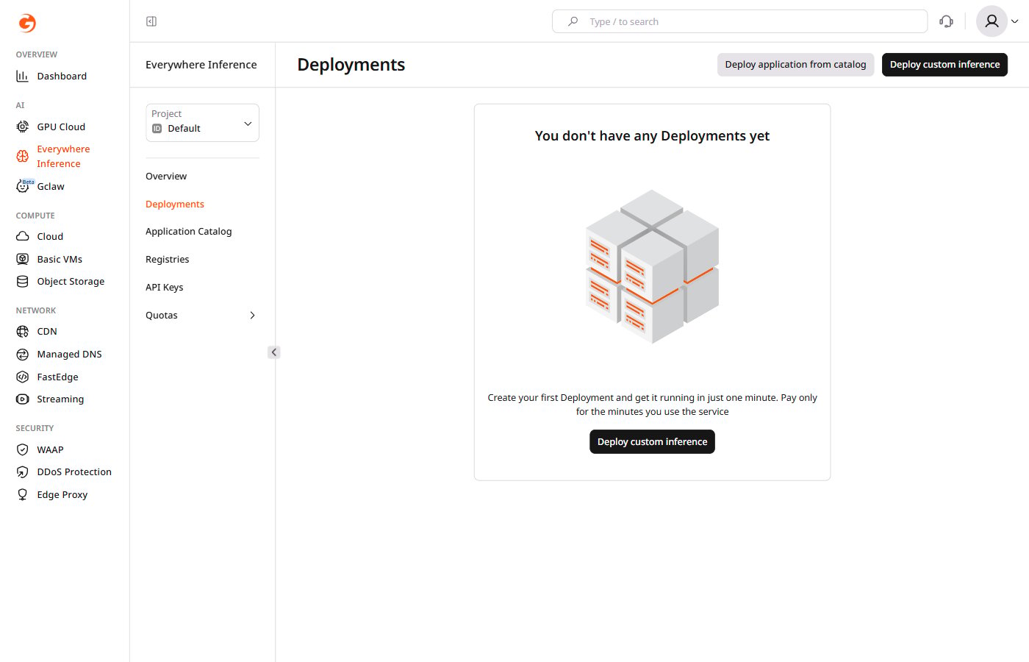Click the Everywhere Inference panel title

click(201, 65)
